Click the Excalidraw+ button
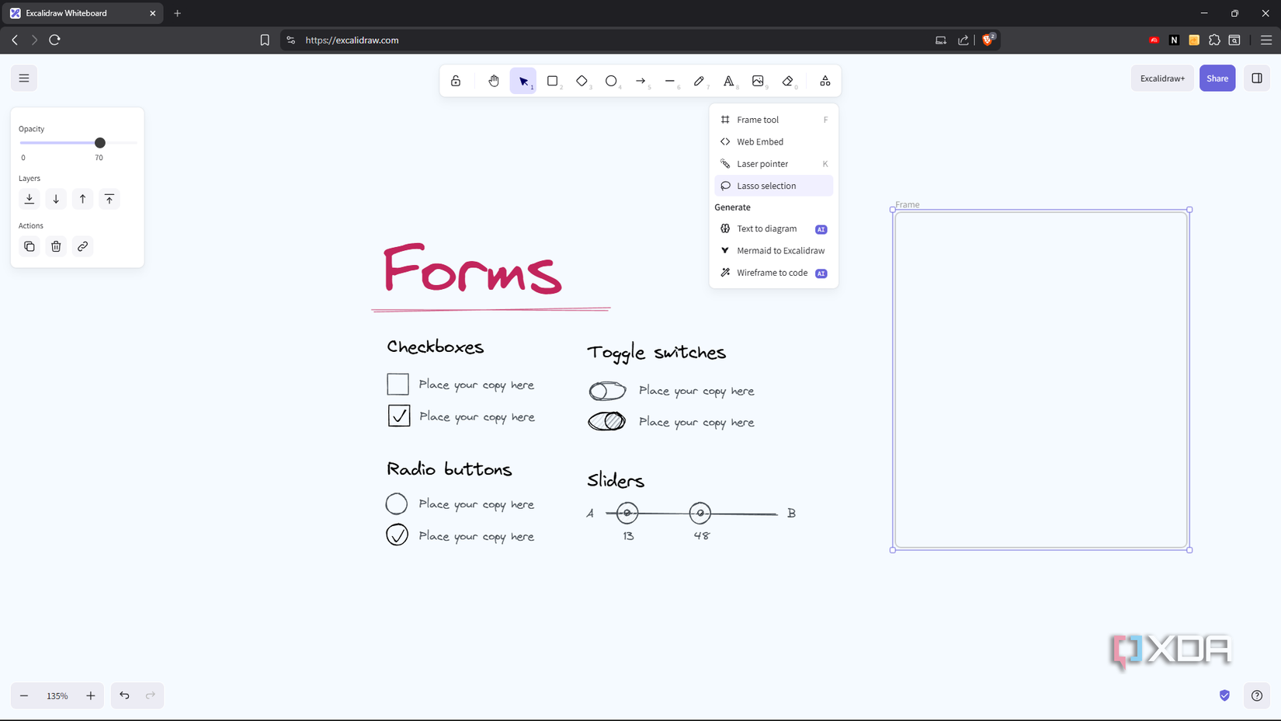Screen dimensions: 1281x721 tap(1162, 78)
